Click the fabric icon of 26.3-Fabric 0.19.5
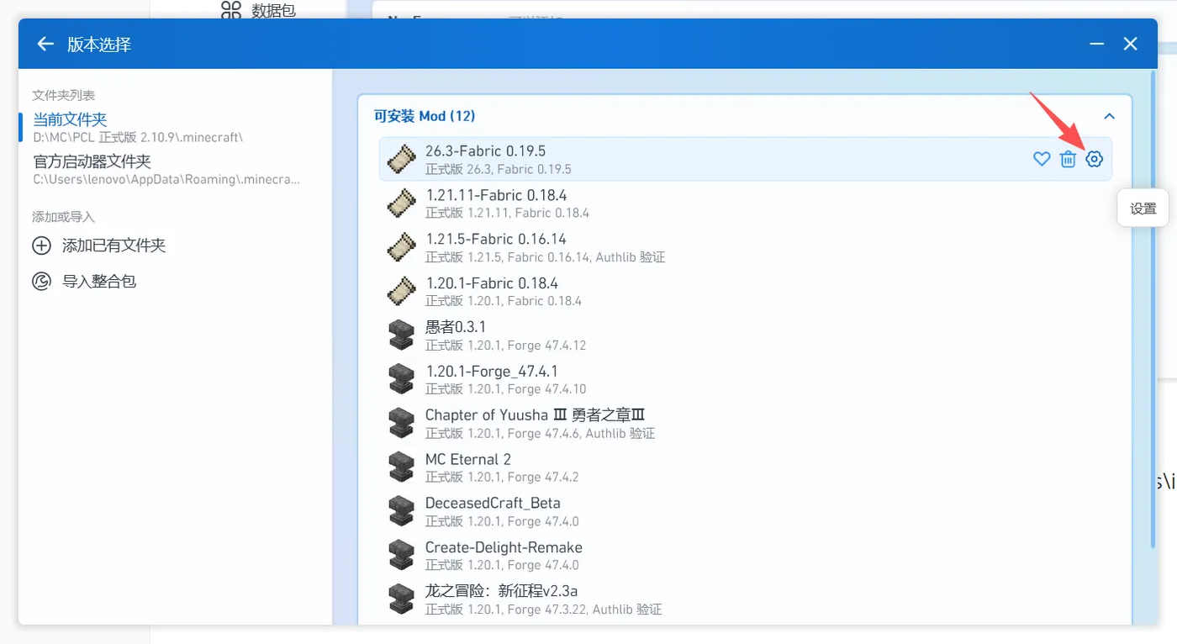The image size is (1177, 644). click(401, 159)
